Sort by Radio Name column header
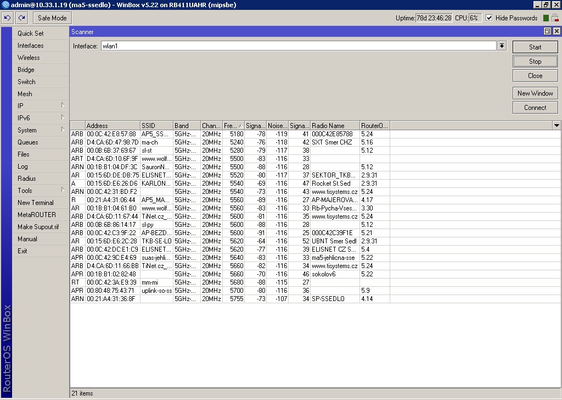The height and width of the screenshot is (400, 562). click(x=335, y=126)
